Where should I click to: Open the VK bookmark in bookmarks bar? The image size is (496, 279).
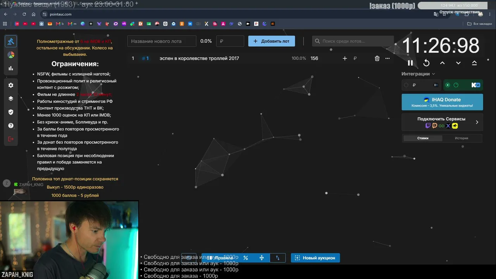[x=190, y=24]
